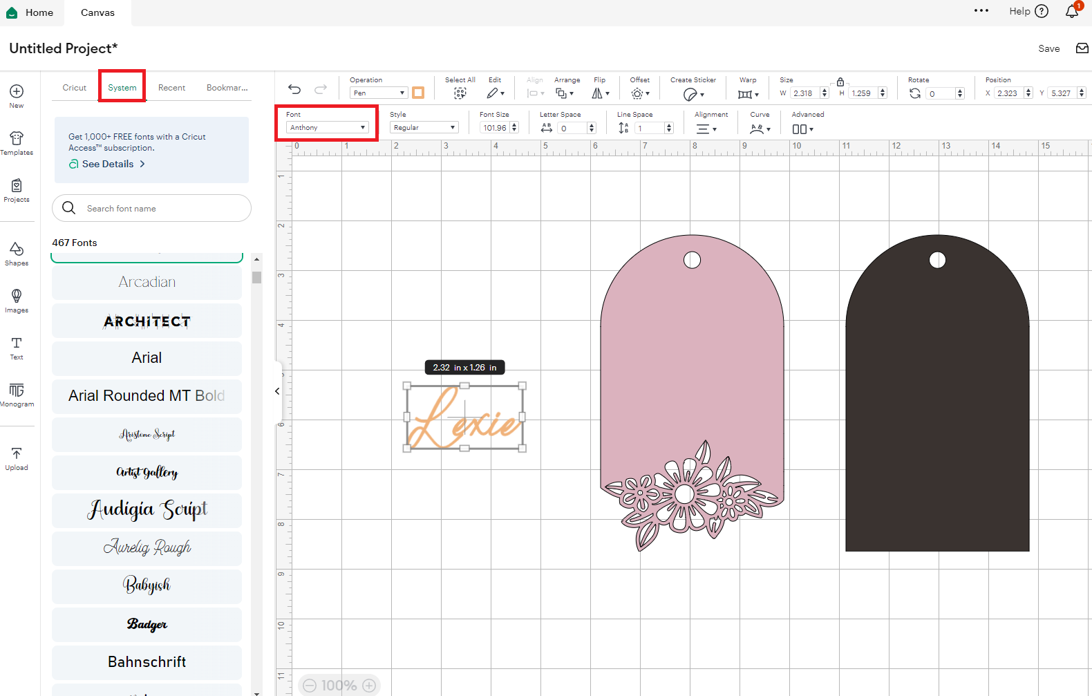The height and width of the screenshot is (696, 1092).
Task: Click the notifications bell icon
Action: click(x=1071, y=12)
